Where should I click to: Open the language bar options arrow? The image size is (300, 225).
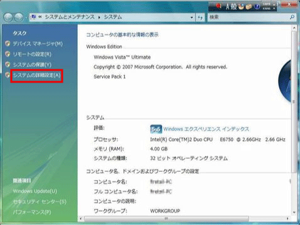[274, 9]
